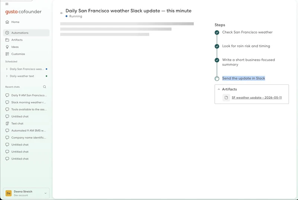The width and height of the screenshot is (298, 200).
Task: Click the Running status label
Action: click(76, 16)
